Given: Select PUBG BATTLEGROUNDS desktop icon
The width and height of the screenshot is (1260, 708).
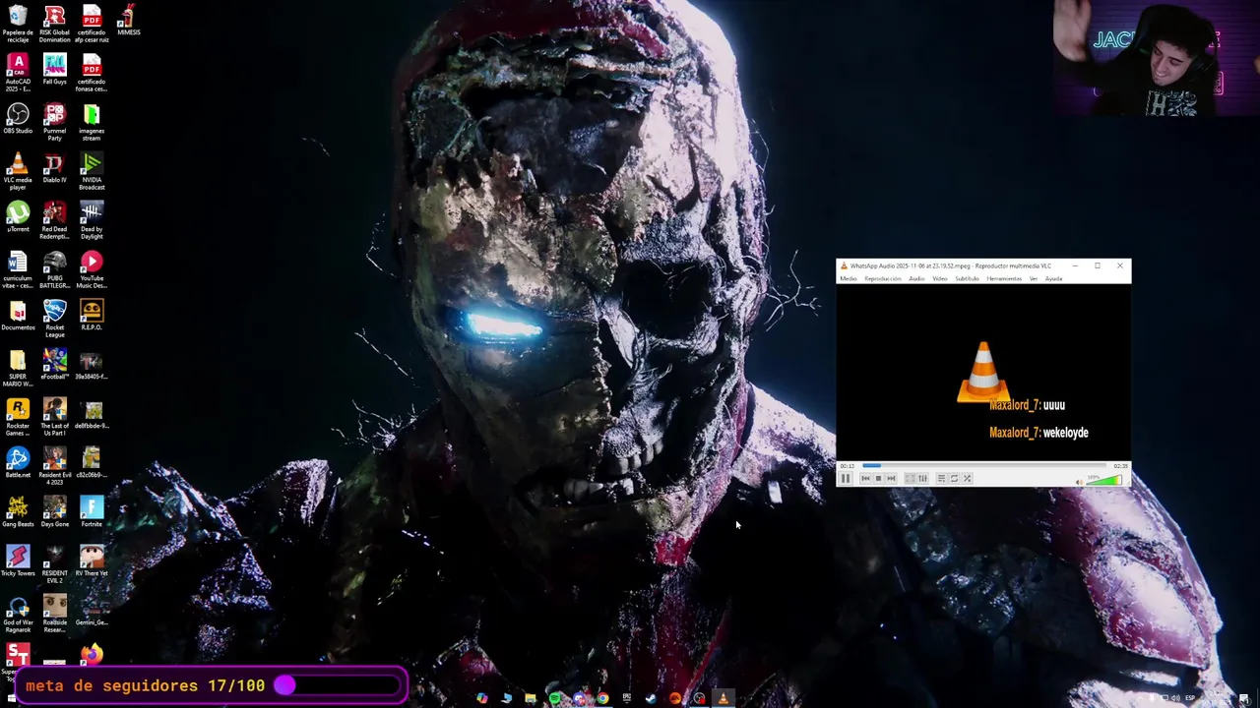Looking at the screenshot, I should pos(54,270).
